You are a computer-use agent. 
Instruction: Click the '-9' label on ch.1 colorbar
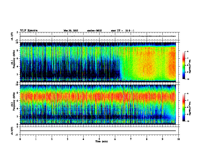pyautogui.click(x=187, y=72)
